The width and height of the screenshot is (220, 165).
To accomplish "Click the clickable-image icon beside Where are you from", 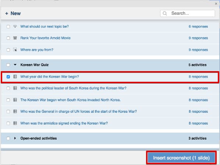I will pos(15,50).
